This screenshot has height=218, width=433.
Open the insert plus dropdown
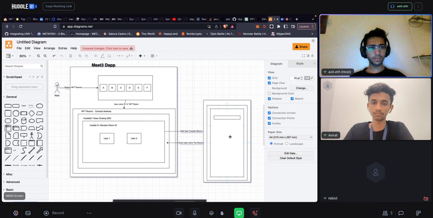point(142,56)
